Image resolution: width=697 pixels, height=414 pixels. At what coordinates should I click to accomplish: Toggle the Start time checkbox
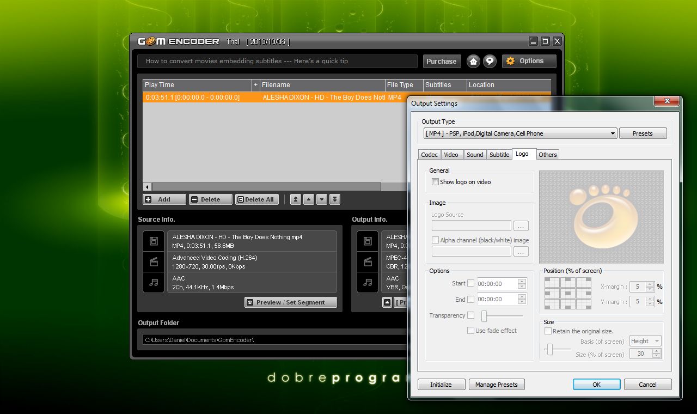coord(470,283)
